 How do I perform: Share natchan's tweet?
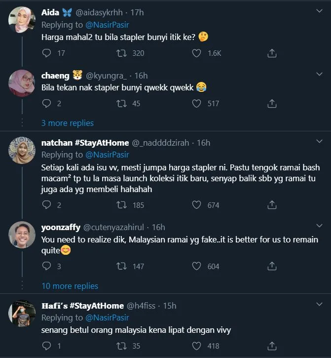[x=271, y=204]
